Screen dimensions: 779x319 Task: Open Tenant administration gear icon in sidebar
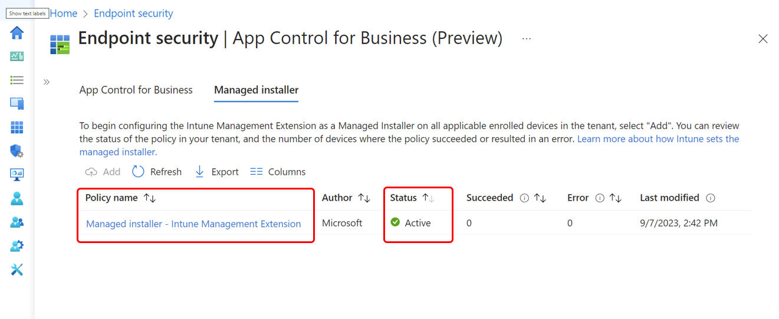[17, 246]
